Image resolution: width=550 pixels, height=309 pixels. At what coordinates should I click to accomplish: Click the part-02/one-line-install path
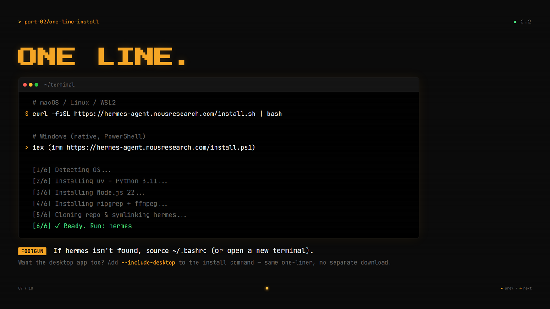(61, 22)
